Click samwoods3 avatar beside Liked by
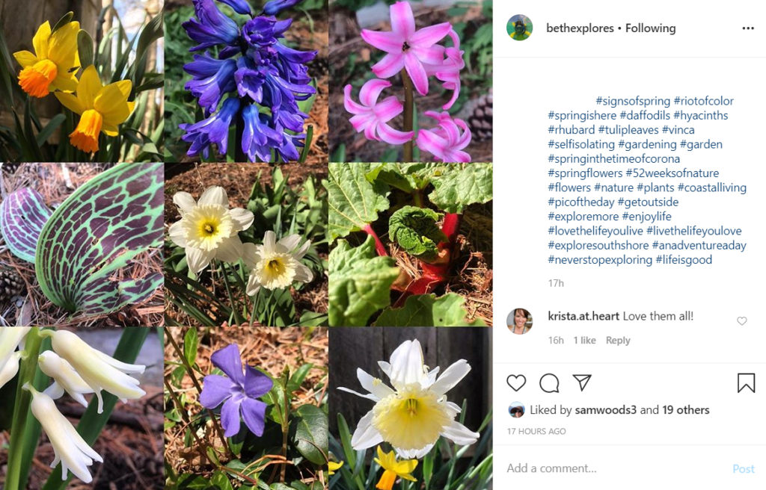The height and width of the screenshot is (490, 766). pyautogui.click(x=516, y=410)
